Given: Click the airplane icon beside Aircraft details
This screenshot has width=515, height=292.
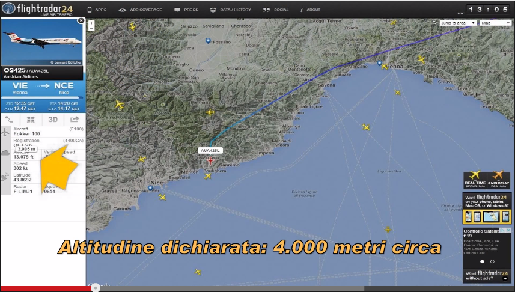Looking at the screenshot, I should (x=5, y=132).
